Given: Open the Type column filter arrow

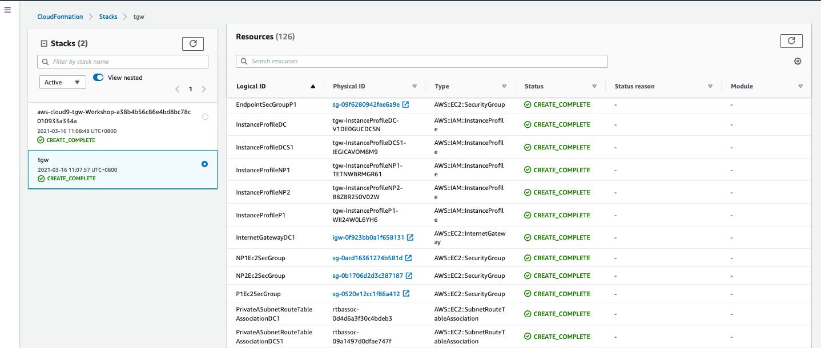Looking at the screenshot, I should pyautogui.click(x=504, y=87).
